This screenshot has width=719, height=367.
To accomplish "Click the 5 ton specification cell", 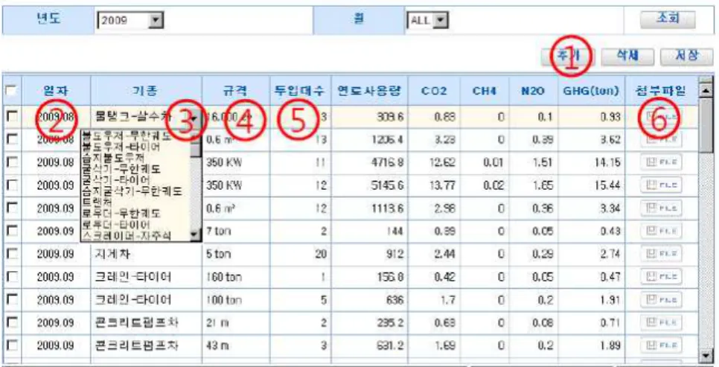I will 236,254.
